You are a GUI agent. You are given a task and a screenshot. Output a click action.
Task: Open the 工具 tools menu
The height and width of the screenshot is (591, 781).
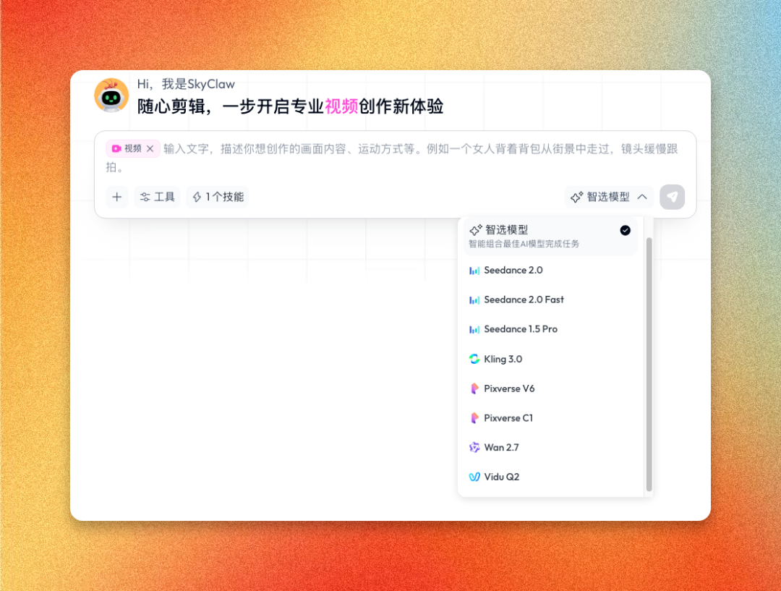[157, 197]
